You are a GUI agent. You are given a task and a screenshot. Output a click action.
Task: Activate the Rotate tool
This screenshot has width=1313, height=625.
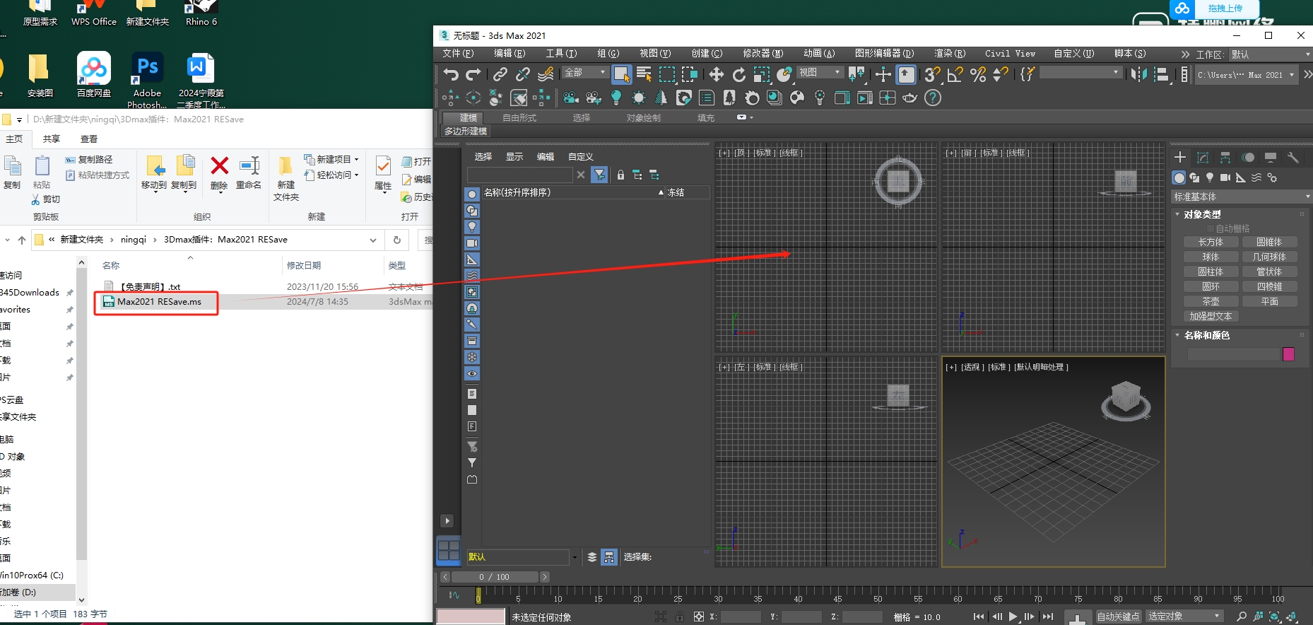tap(738, 74)
